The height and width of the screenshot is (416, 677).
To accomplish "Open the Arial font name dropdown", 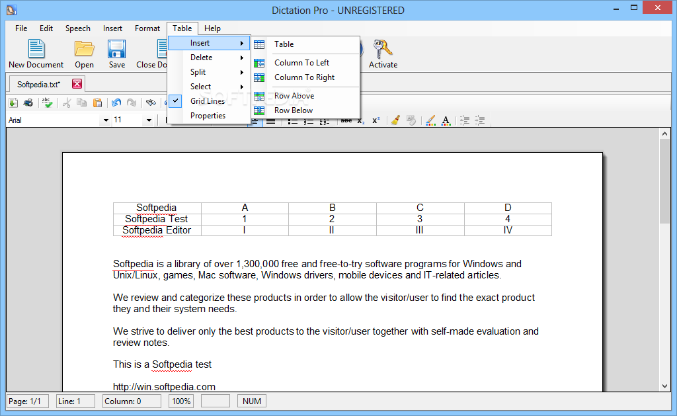I will pos(106,120).
